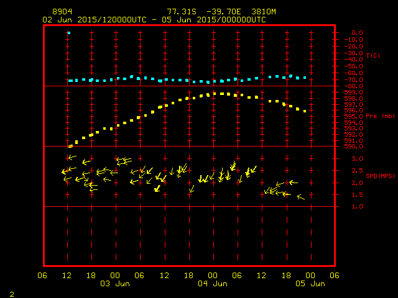398x298 pixels.
Task: Click the latitude value "77.31S"
Action: tap(182, 12)
